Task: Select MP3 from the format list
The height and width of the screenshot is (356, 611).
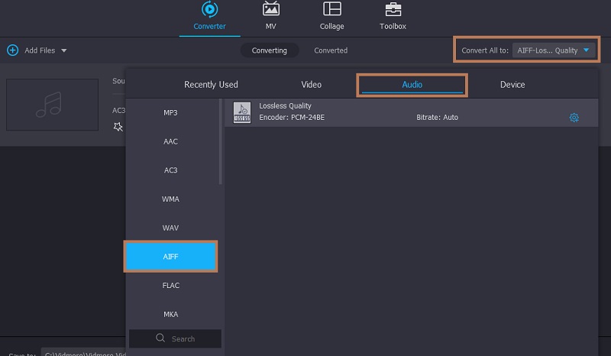Action: coord(170,112)
